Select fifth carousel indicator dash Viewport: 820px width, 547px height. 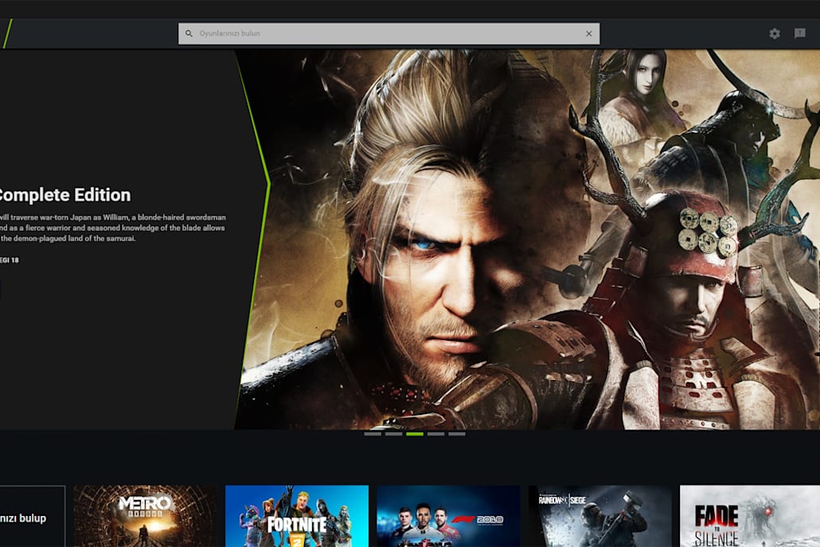[456, 434]
